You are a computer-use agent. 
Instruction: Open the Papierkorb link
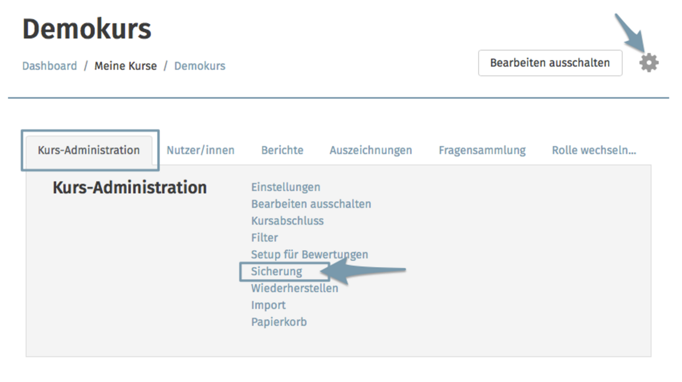coord(279,322)
